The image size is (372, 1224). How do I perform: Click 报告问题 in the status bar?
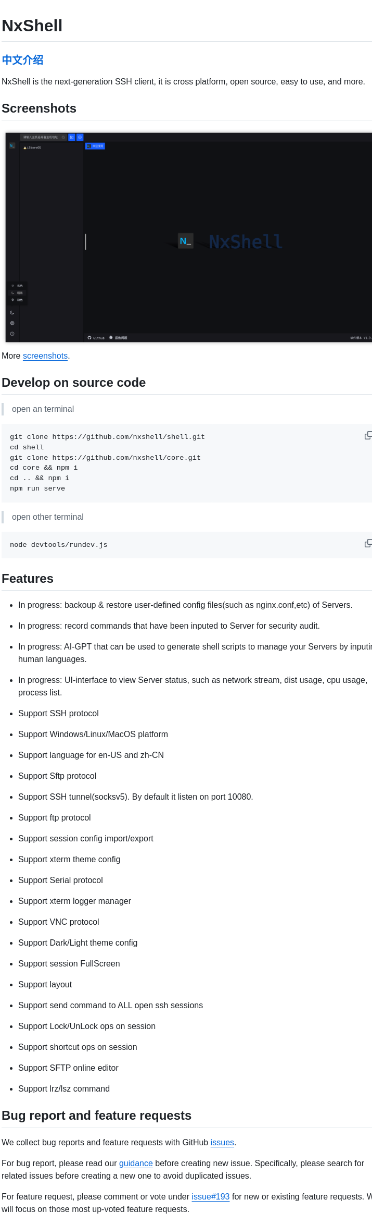pos(121,337)
